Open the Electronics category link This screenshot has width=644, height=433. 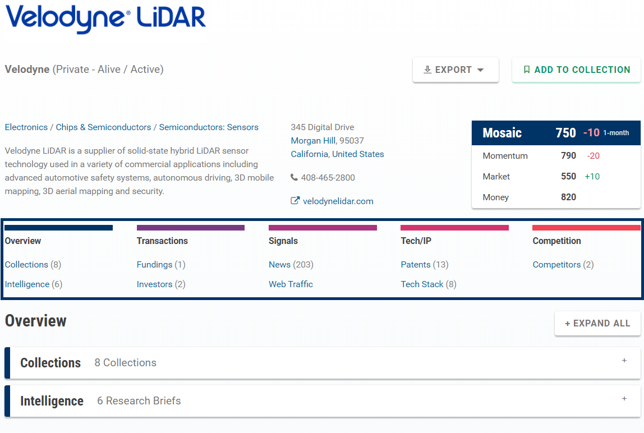point(26,127)
